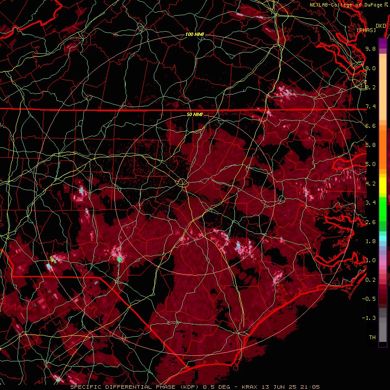The height and width of the screenshot is (390, 390).
Task: Click the 4.2 value on the color scale
Action: pyautogui.click(x=370, y=184)
